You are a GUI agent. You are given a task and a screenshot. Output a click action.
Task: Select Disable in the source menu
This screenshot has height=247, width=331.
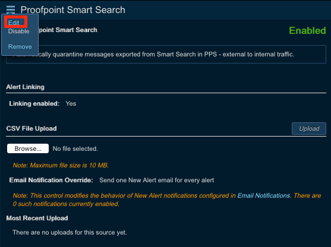point(18,31)
